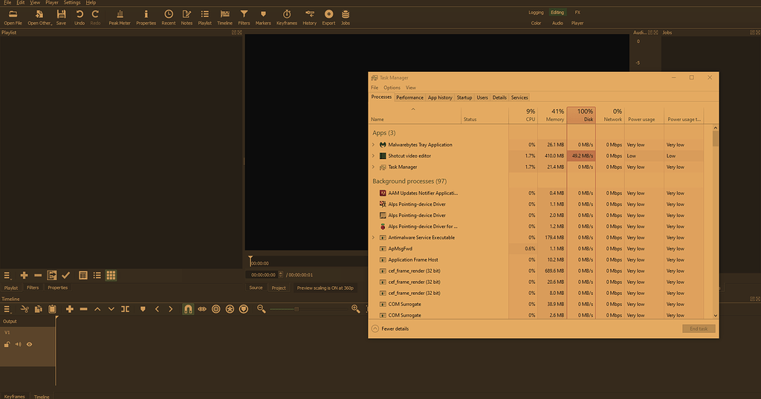
Task: Expand Shotcut video editor process row
Action: click(373, 156)
